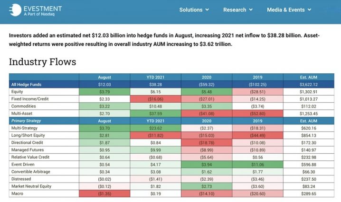The image size is (341, 202).
Task: Click the Est. AUM column header
Action: point(309,78)
